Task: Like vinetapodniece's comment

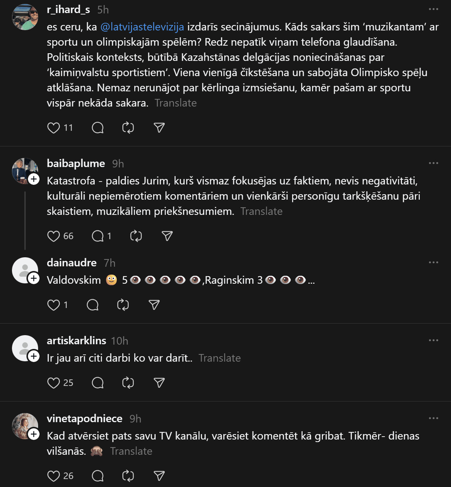Action: click(54, 476)
